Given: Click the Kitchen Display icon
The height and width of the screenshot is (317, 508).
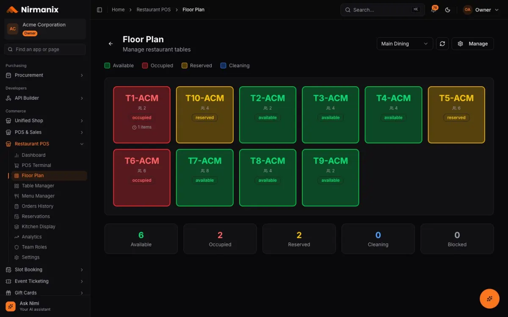Looking at the screenshot, I should [x=17, y=227].
